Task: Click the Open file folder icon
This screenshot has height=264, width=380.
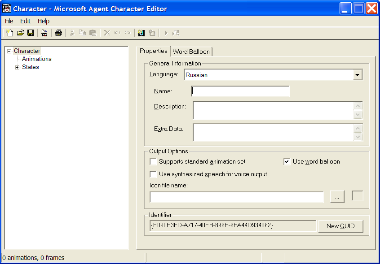Action: tap(20, 33)
